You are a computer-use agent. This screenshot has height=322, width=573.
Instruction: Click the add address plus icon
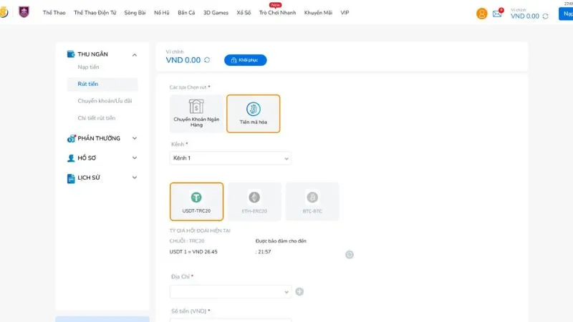(299, 291)
